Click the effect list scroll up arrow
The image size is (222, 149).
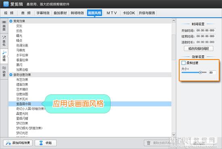point(174,21)
